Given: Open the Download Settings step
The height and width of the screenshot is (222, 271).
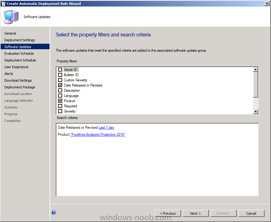Looking at the screenshot, I should (18, 80).
